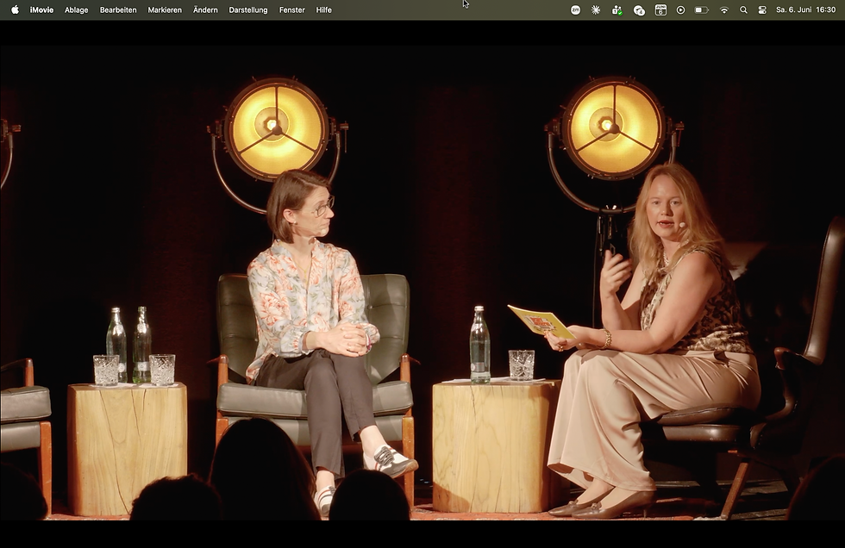Open the Teams status menu bar icon

coord(617,9)
